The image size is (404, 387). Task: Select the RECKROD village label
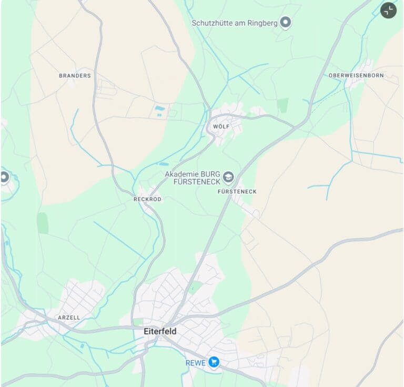click(147, 200)
